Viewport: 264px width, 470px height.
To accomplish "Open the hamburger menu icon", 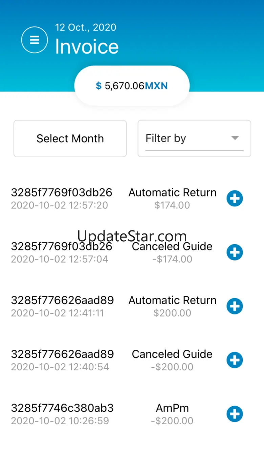I will click(34, 40).
